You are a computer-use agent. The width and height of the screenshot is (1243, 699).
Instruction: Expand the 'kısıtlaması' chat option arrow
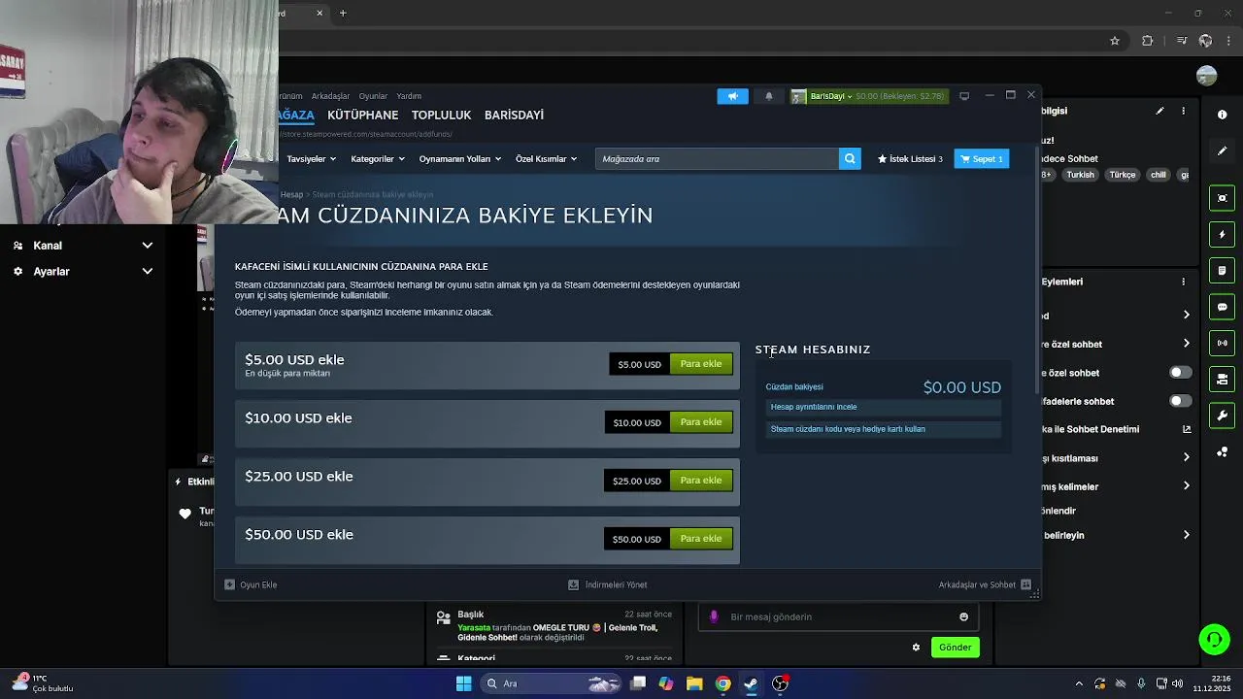(x=1186, y=457)
